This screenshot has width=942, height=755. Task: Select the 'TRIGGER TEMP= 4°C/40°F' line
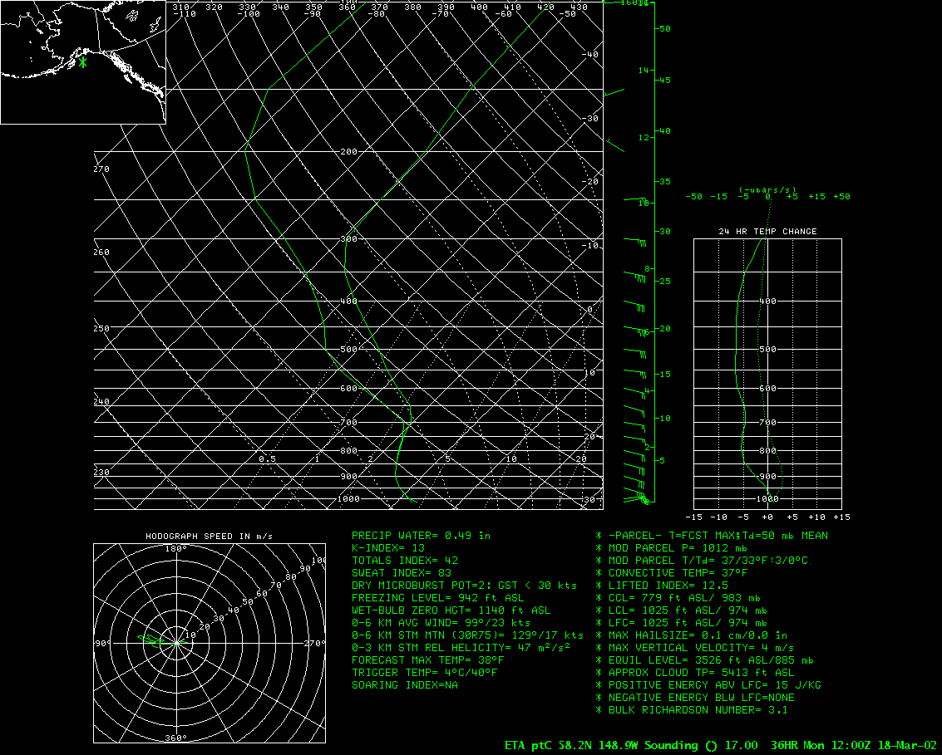[425, 673]
